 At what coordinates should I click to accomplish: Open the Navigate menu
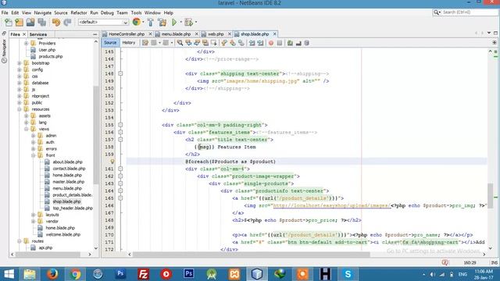tap(43, 12)
